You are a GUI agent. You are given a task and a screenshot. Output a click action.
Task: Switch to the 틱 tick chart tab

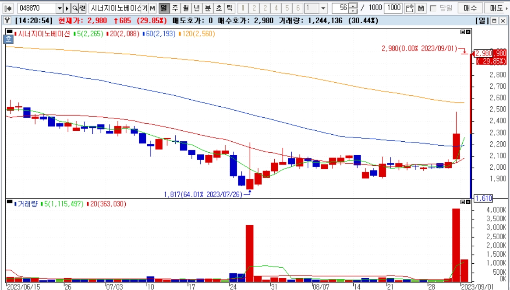coord(230,8)
